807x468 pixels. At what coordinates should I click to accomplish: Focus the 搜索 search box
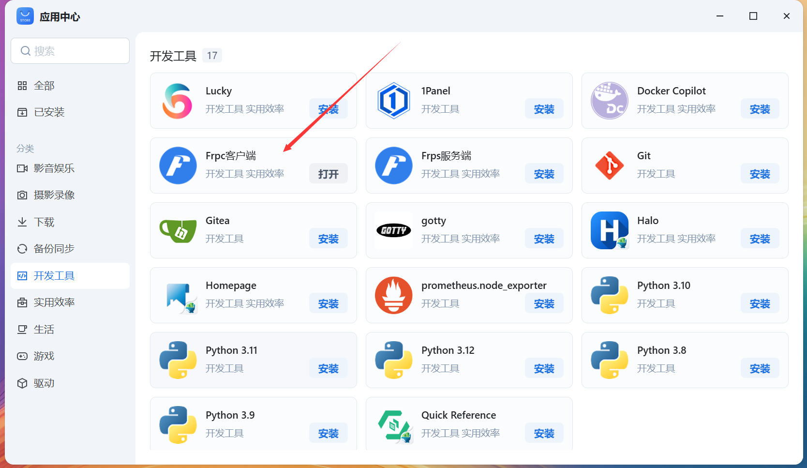point(70,51)
